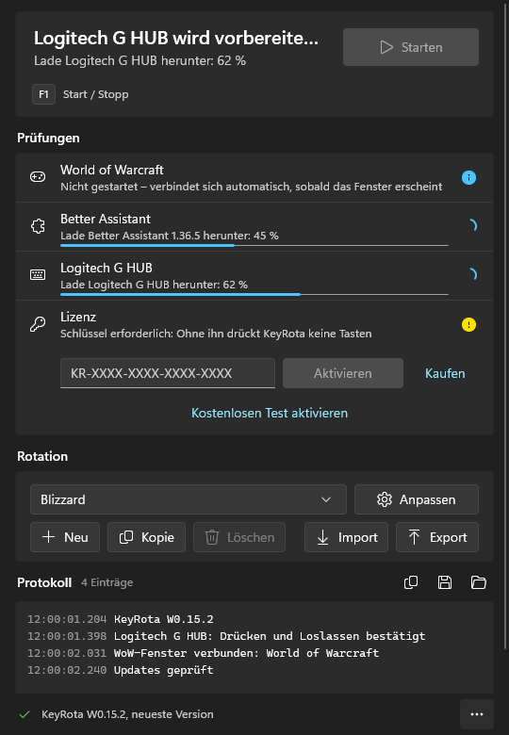The height and width of the screenshot is (735, 509).
Task: Click the Aktivieren button
Action: pyautogui.click(x=342, y=373)
